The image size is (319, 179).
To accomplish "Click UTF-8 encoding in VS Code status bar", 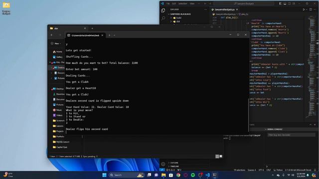I will [x=261, y=170].
